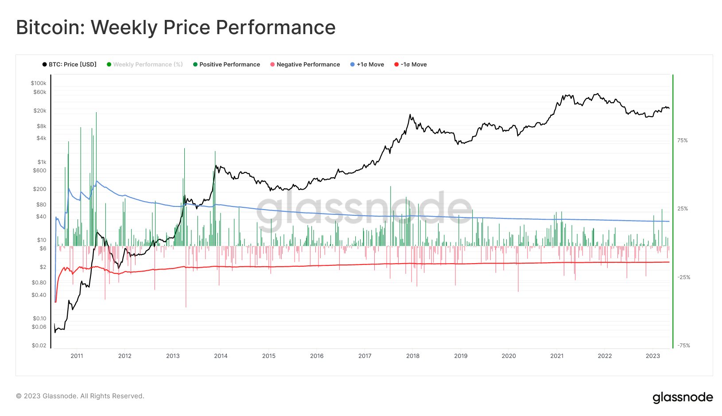
Task: Click the chart title Bitcoin: Weekly Price Performance
Action: (x=176, y=27)
